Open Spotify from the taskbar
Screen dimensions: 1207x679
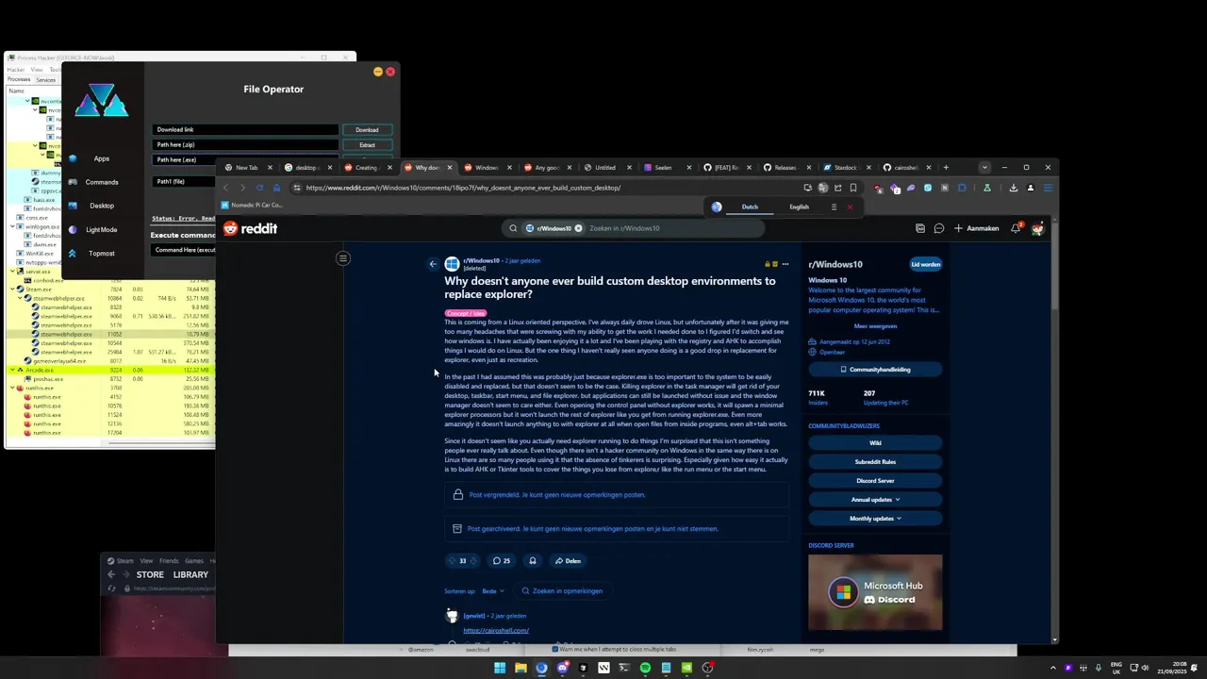click(x=645, y=668)
